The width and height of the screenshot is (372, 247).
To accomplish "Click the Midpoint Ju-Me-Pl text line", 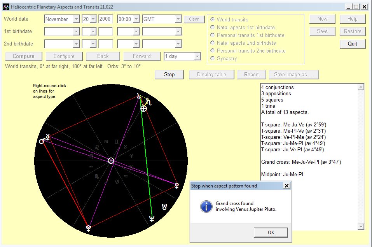I will click(x=282, y=174).
